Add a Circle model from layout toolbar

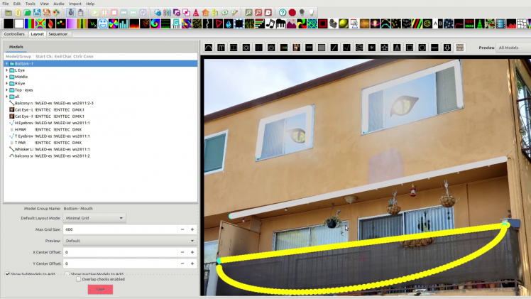[422, 48]
